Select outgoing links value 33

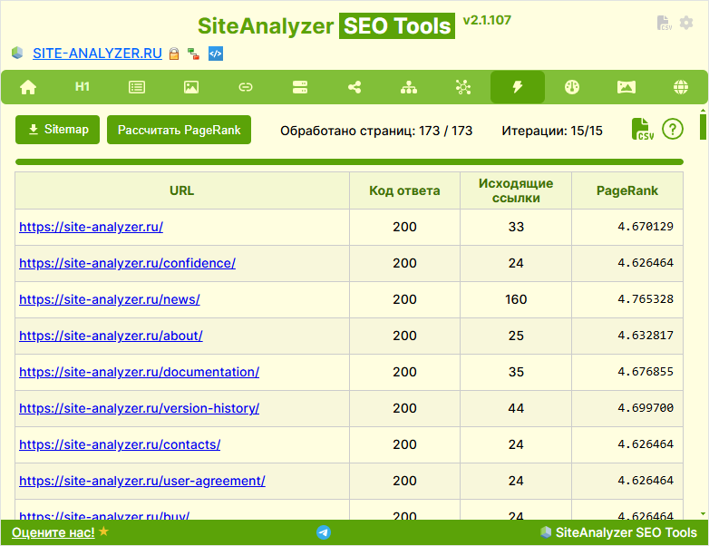pyautogui.click(x=516, y=227)
